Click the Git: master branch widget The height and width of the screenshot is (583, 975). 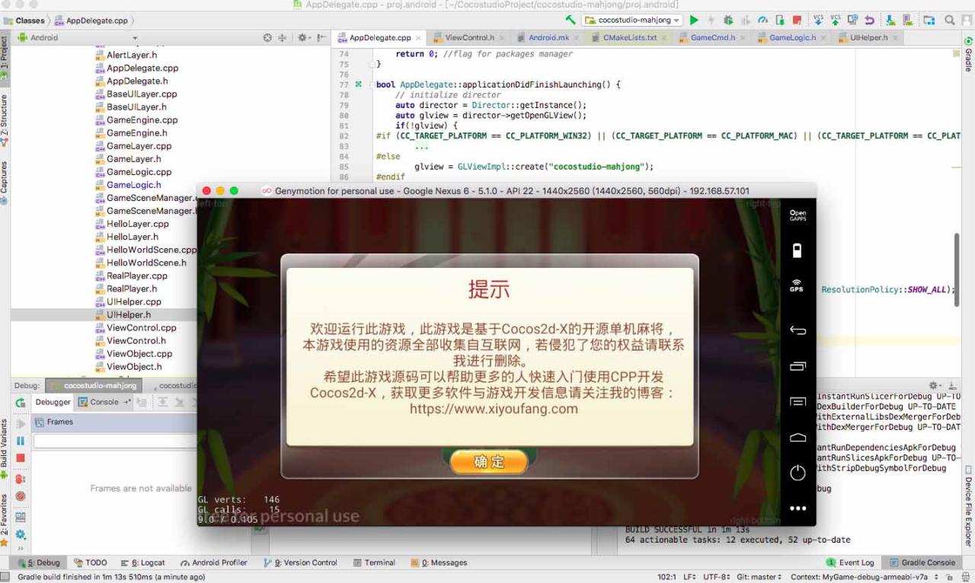(x=759, y=577)
